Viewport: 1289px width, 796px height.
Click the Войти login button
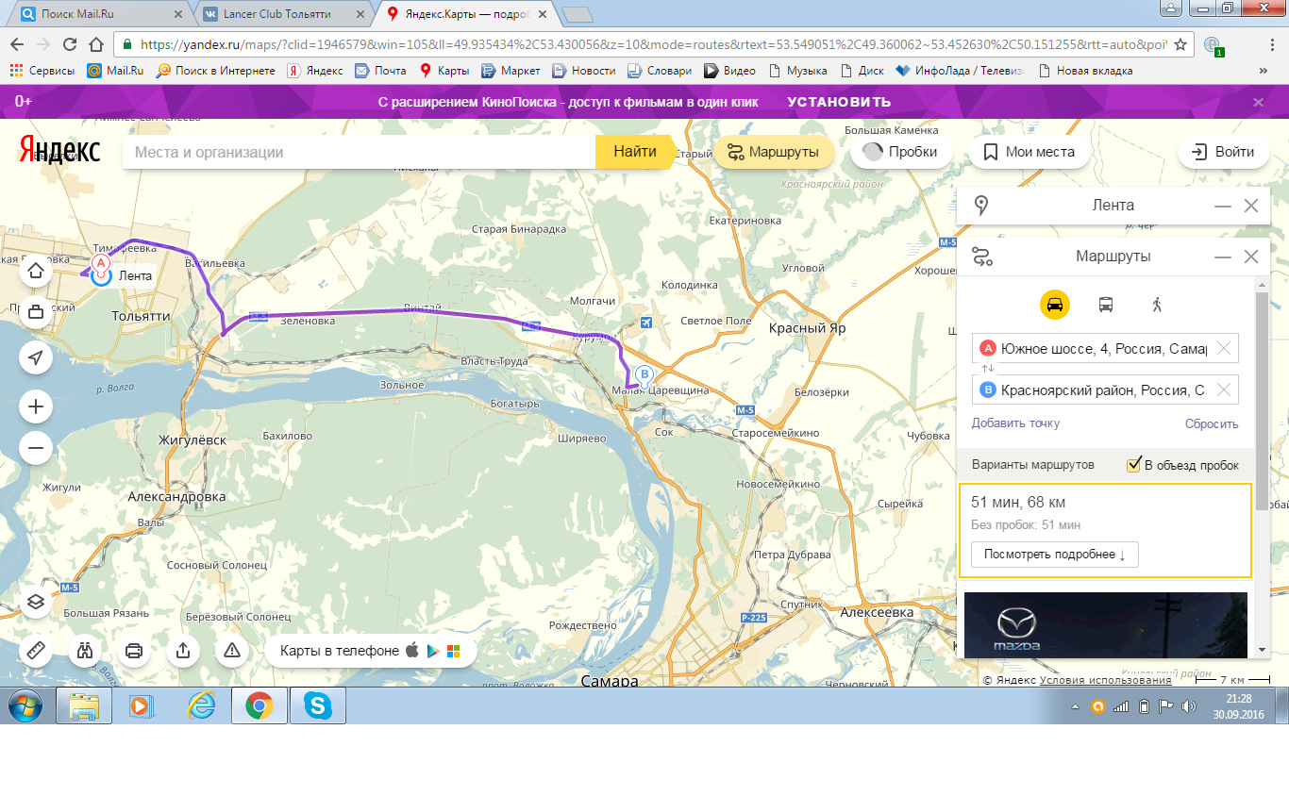(x=1223, y=152)
